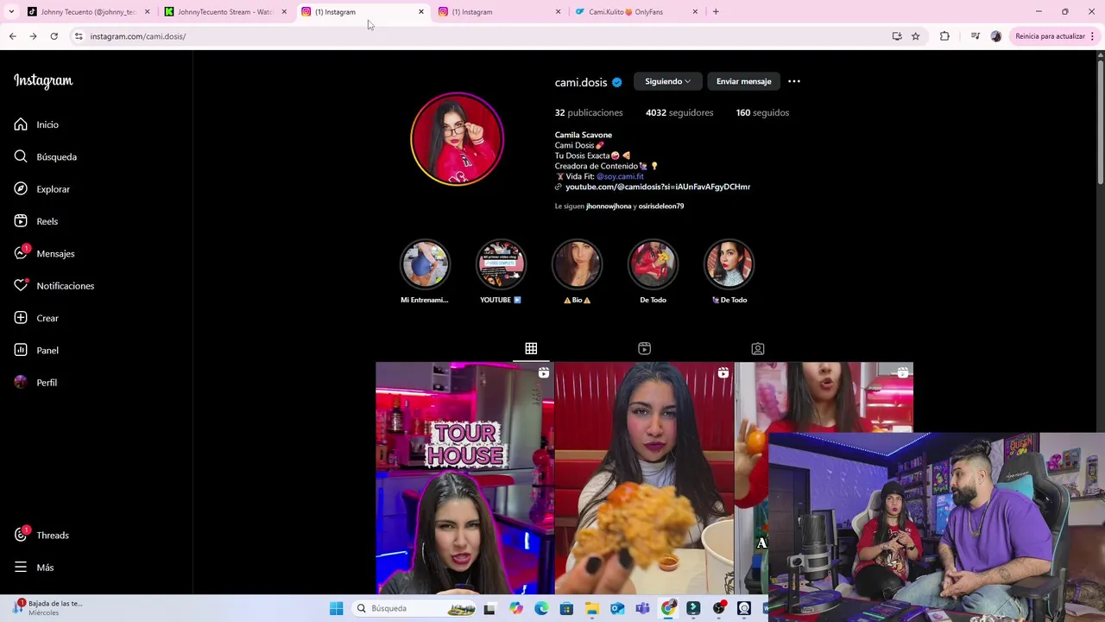Open Copilot from taskbar
The height and width of the screenshot is (622, 1105).
[x=516, y=608]
